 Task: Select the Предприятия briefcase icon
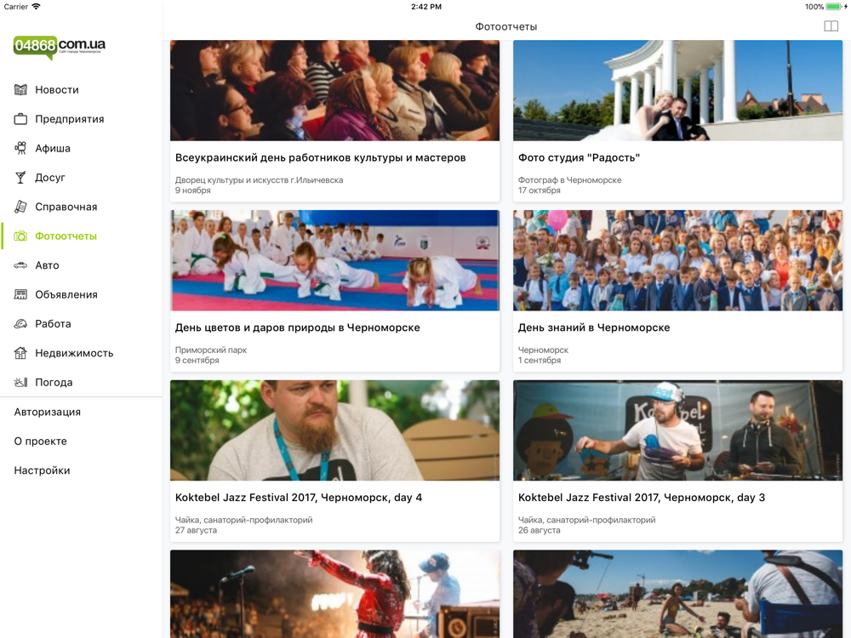(20, 119)
